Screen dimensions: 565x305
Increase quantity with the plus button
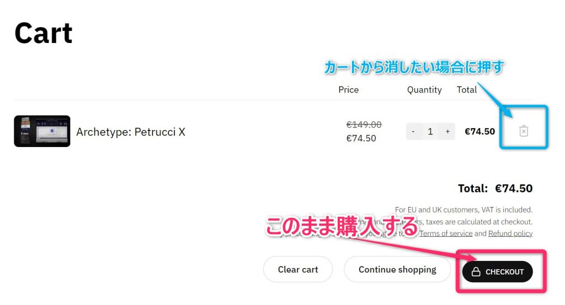447,132
